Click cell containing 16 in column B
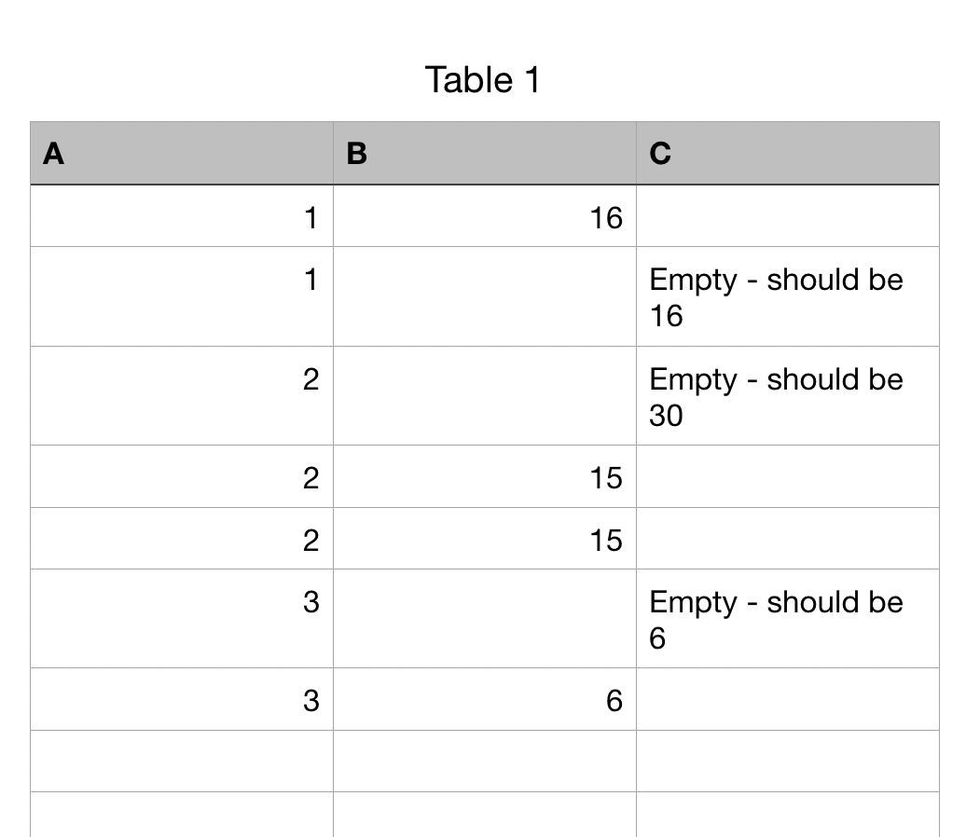 (485, 216)
